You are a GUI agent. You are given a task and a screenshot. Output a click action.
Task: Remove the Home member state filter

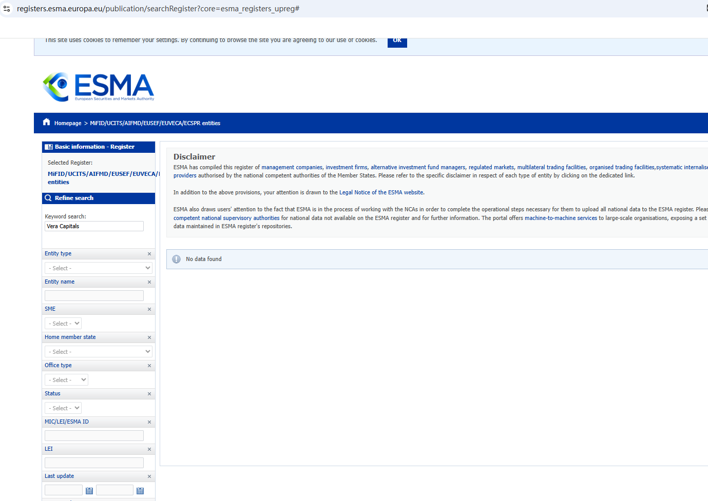(149, 337)
